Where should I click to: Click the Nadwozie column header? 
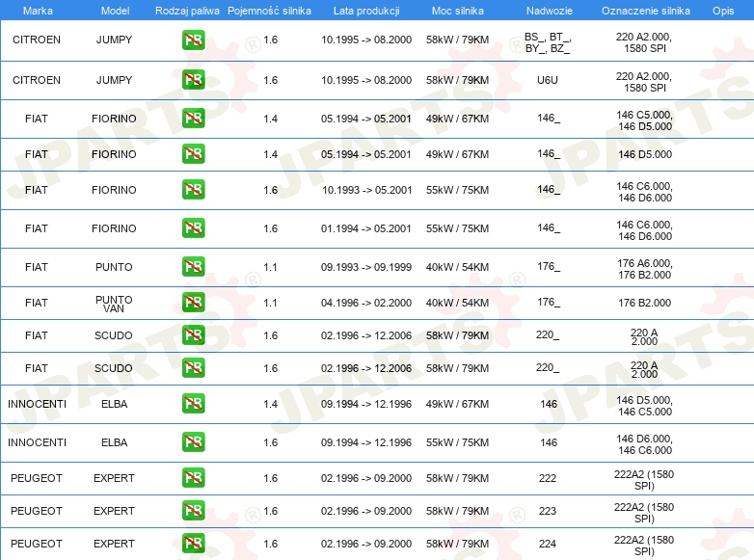pyautogui.click(x=550, y=11)
